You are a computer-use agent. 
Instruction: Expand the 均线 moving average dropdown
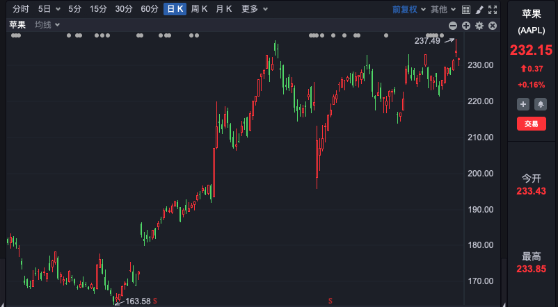coord(47,25)
